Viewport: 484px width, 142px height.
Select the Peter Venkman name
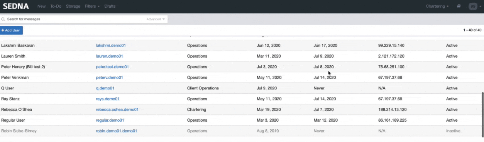coord(15,78)
